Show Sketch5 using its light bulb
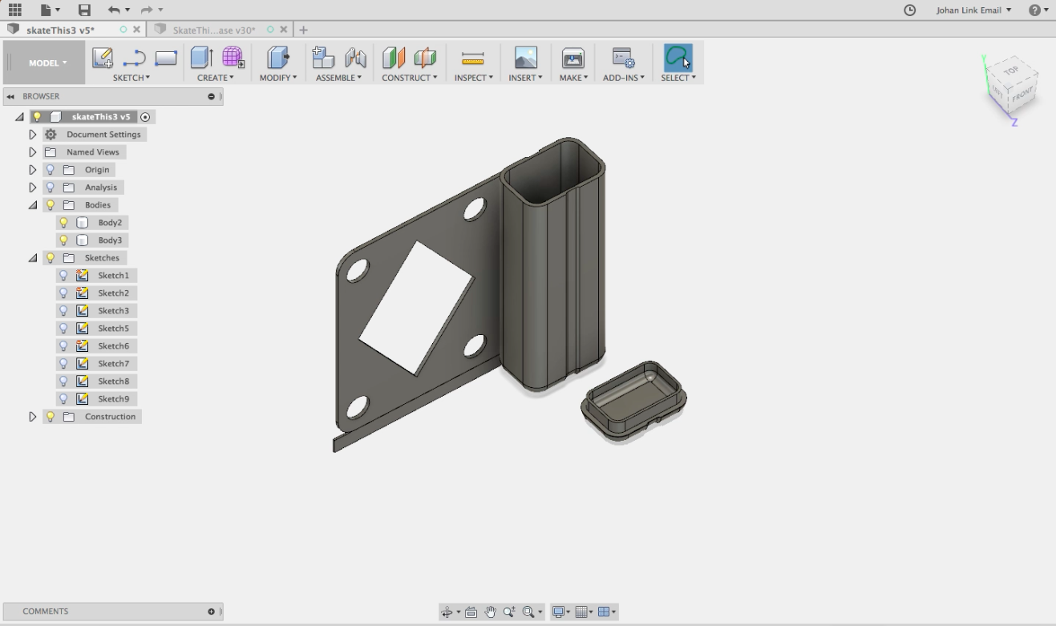 click(64, 329)
